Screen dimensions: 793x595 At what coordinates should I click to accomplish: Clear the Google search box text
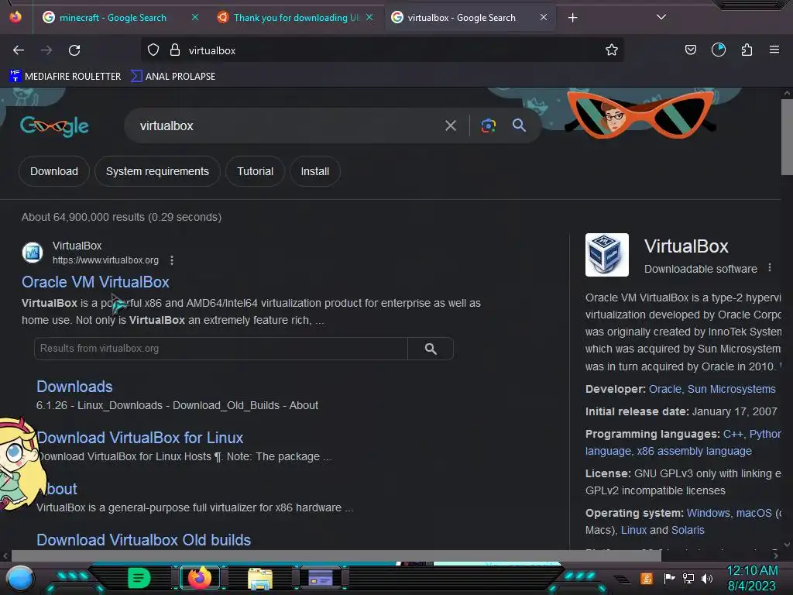[x=451, y=126]
